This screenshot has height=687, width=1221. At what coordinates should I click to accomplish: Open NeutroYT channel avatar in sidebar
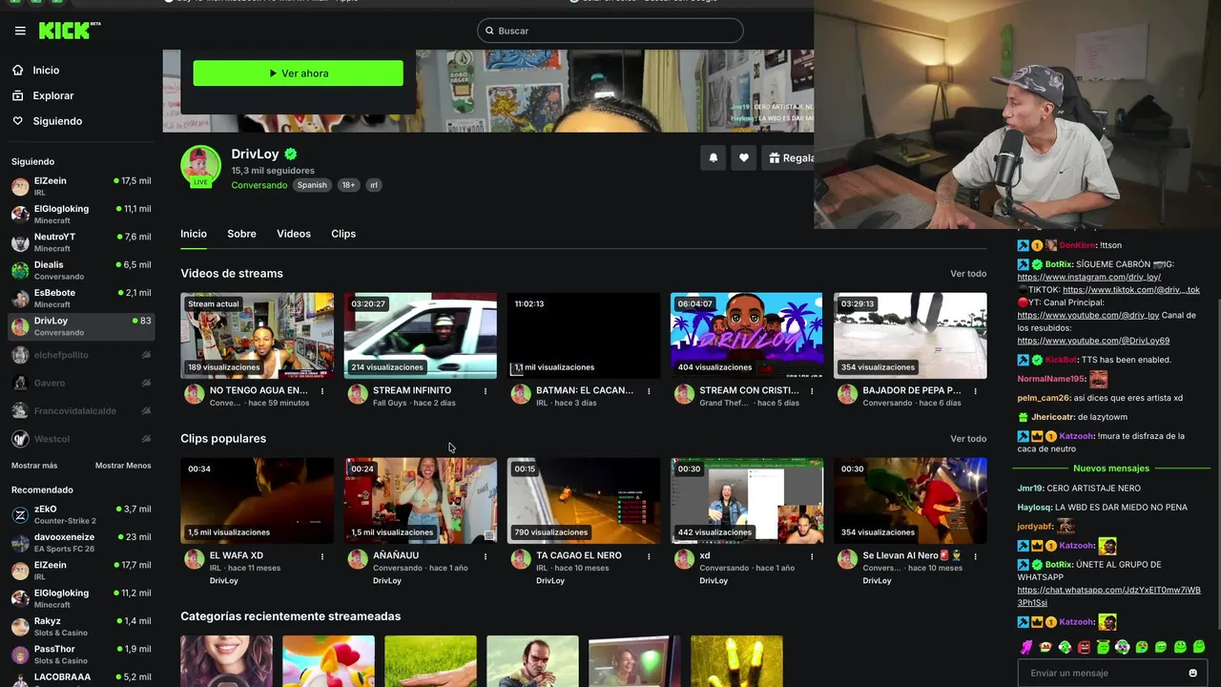click(20, 242)
